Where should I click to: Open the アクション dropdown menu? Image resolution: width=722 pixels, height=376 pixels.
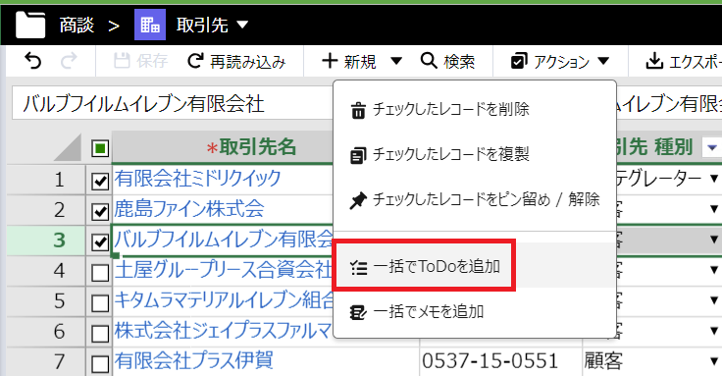tap(560, 61)
